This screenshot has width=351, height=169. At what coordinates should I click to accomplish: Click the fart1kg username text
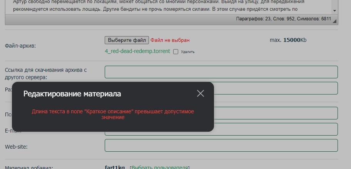coord(115,167)
